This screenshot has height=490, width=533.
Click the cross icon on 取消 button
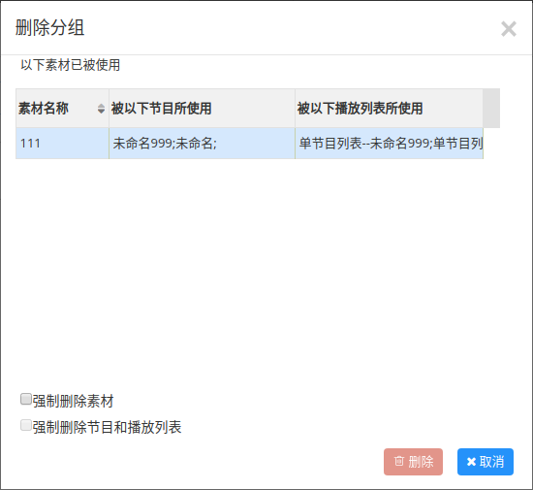pos(471,462)
